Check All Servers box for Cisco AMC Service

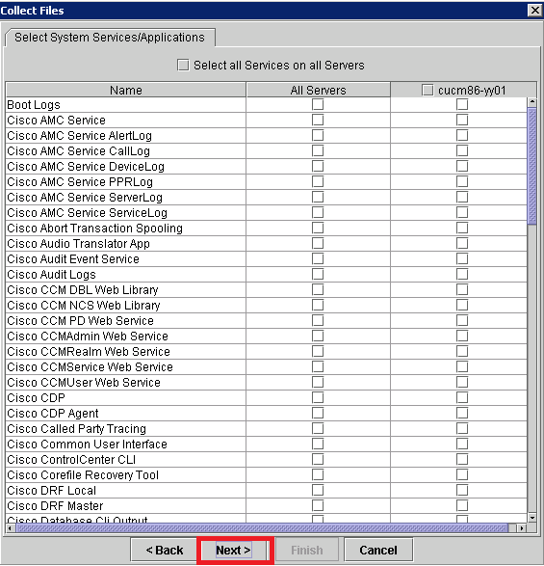318,120
